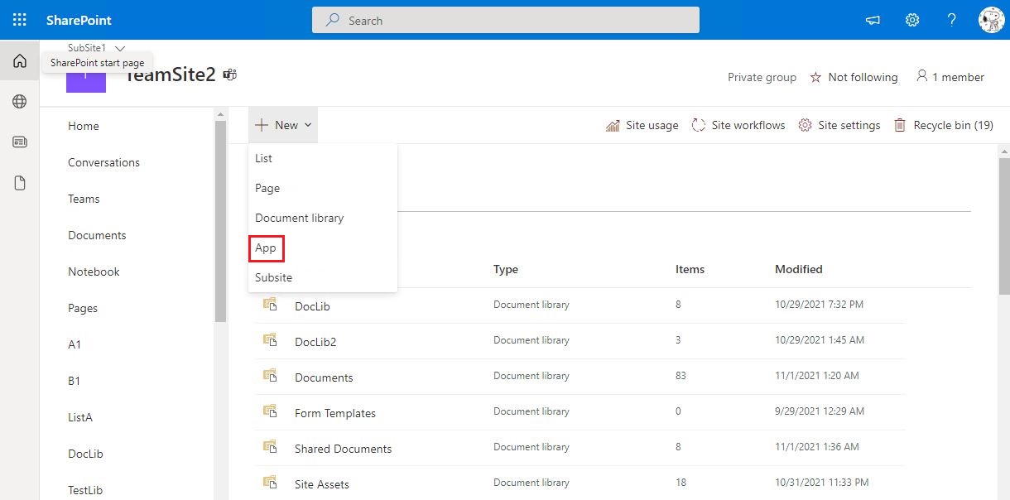The height and width of the screenshot is (500, 1010).
Task: Open the settings gear in top bar
Action: pyautogui.click(x=912, y=20)
